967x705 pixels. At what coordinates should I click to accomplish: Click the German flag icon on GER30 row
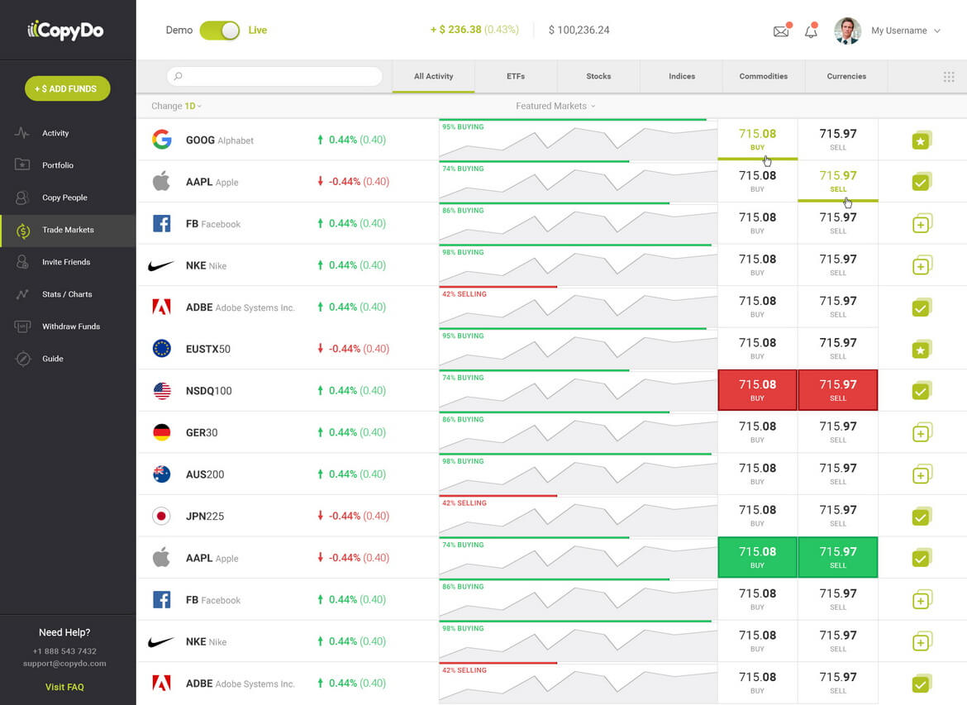(x=161, y=432)
